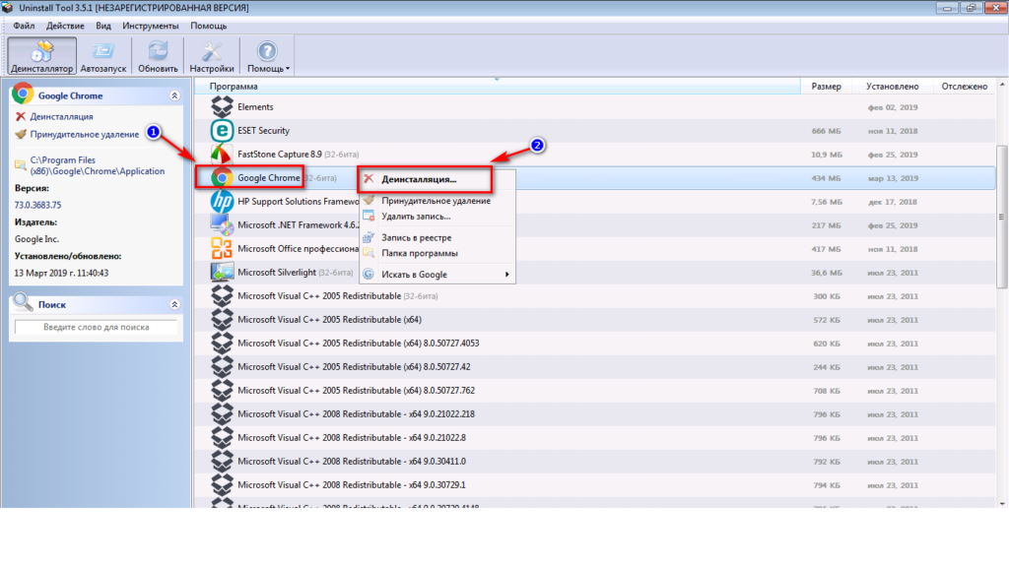1009x567 pixels.
Task: Select Visual C++ 2008 Redistributable 9.0.21022.218 row
Action: pos(595,414)
